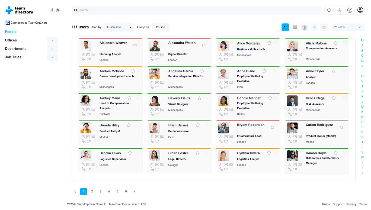This screenshot has height=210, width=371.
Task: Expand the Offices section in sidebar
Action: pos(52,40)
